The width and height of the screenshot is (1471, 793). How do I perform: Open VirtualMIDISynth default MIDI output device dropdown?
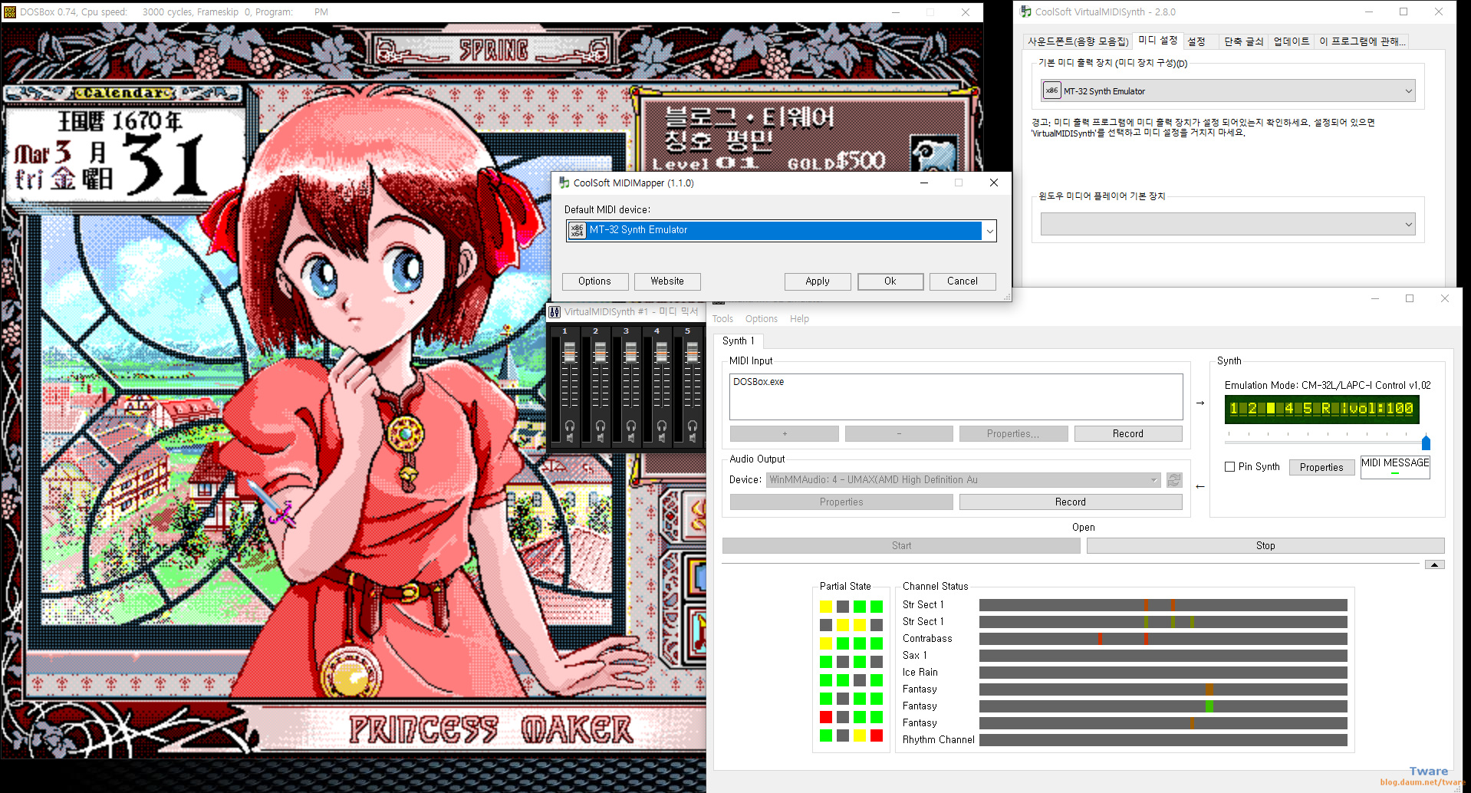point(1228,90)
